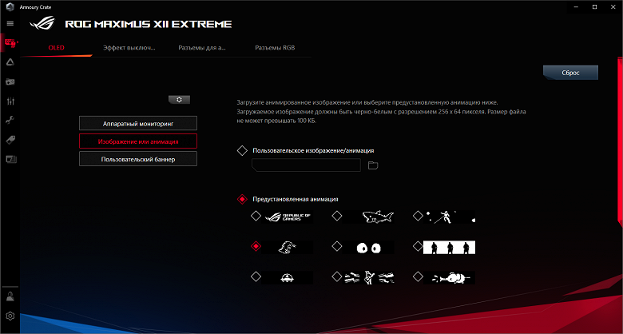The height and width of the screenshot is (334, 623).
Task: Switch to the Разъемы RGB tab
Action: pyautogui.click(x=275, y=48)
